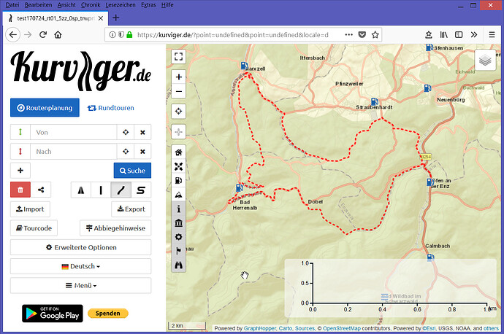Select straight road routing mode

101,190
